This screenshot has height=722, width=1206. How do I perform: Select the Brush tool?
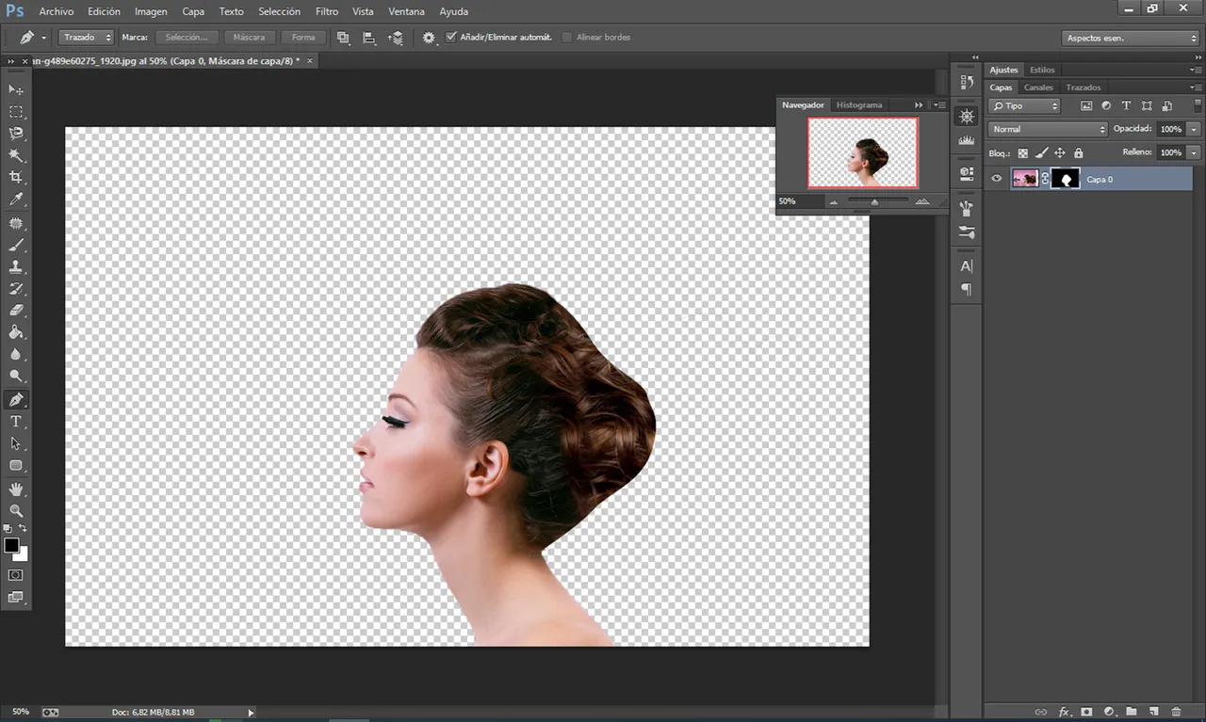pyautogui.click(x=16, y=245)
